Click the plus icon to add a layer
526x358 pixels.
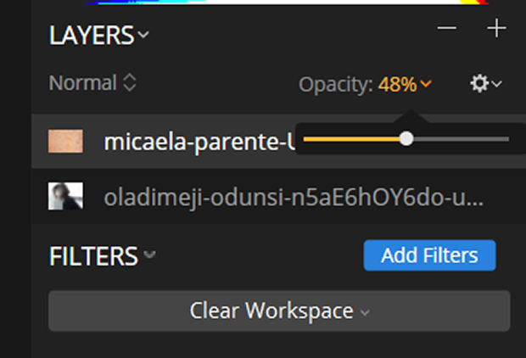click(x=496, y=28)
